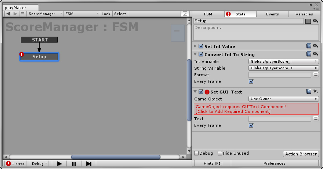This screenshot has height=169, width=323.
Task: Toggle the minimap icon in toolbar
Action: pos(185,14)
